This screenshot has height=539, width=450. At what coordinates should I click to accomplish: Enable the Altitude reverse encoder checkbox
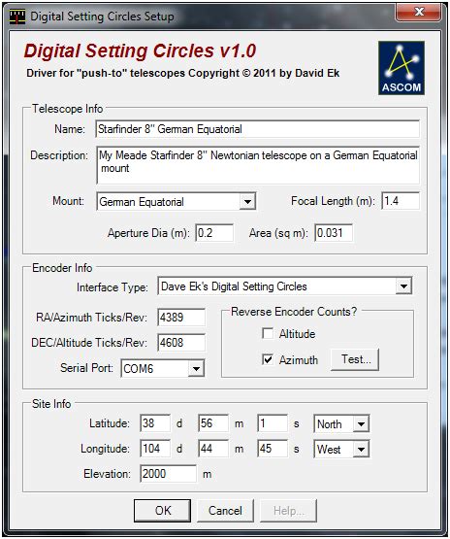coord(268,333)
